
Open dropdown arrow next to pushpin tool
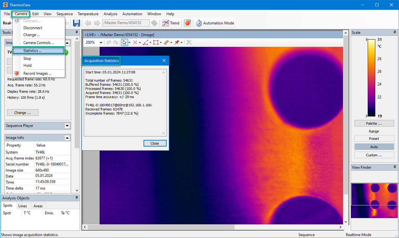coord(181,42)
